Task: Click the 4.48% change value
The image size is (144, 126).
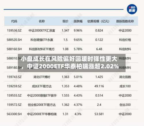Action: coord(78,86)
